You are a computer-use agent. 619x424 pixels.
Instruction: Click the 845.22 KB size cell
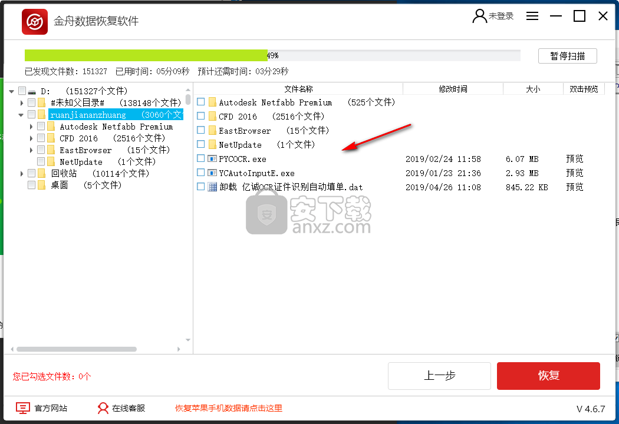(526, 187)
